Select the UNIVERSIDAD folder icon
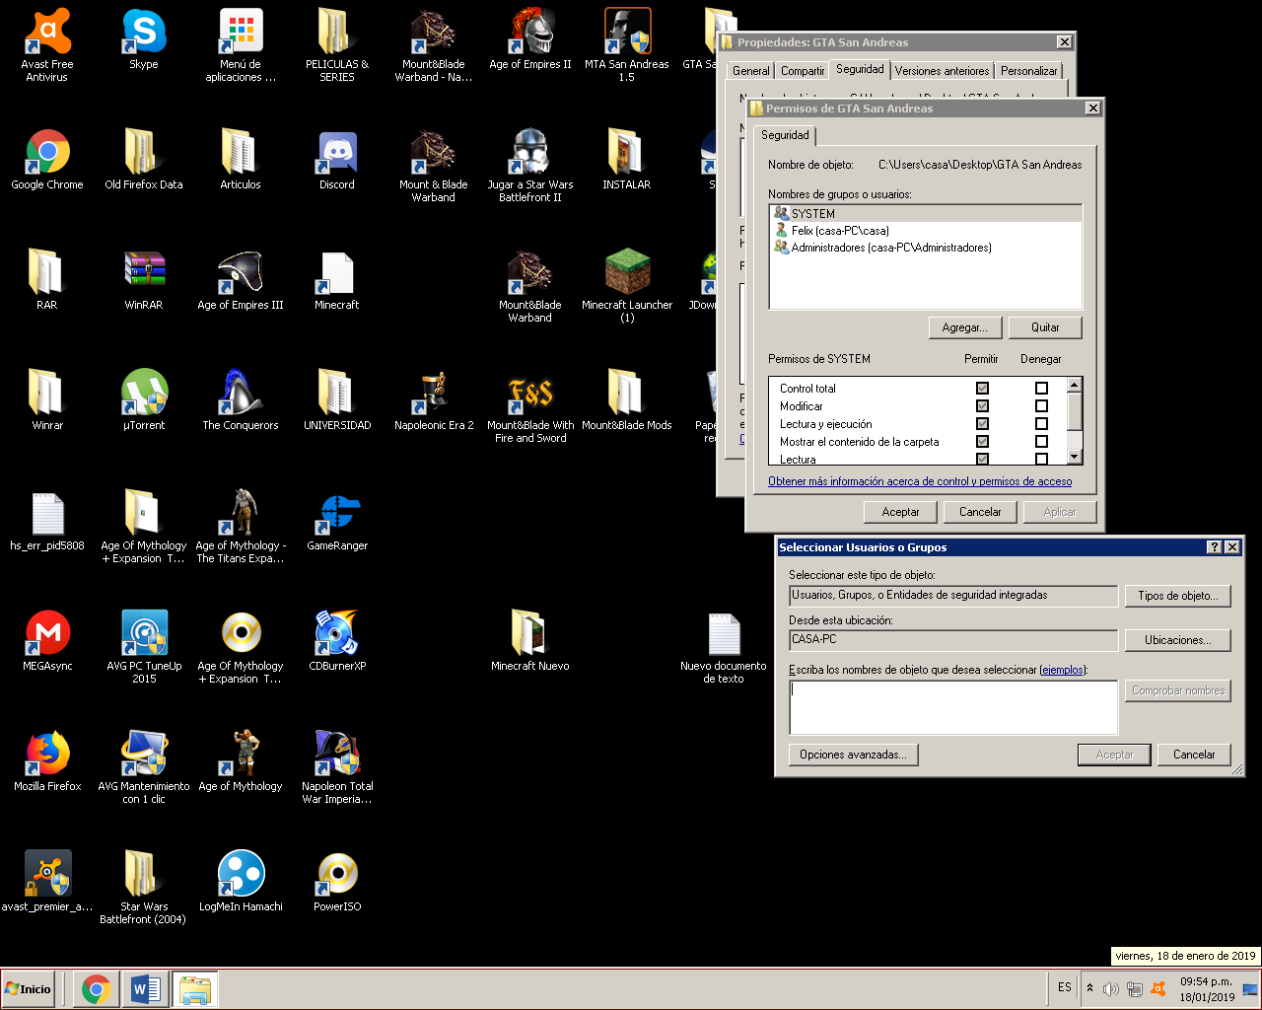The width and height of the screenshot is (1262, 1010). [x=337, y=400]
